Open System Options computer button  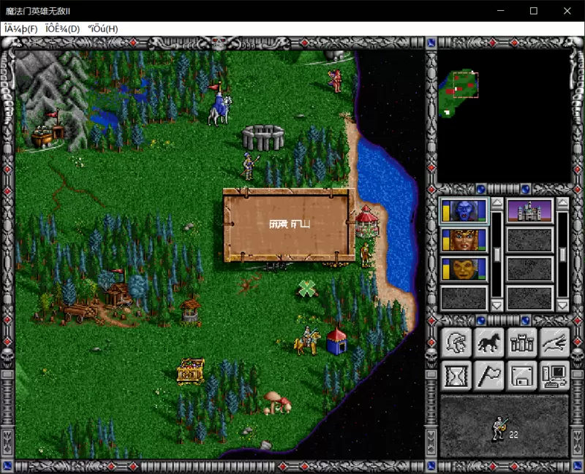(x=554, y=375)
